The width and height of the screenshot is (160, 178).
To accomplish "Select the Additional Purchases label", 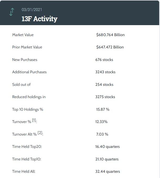I will pyautogui.click(x=29, y=72).
